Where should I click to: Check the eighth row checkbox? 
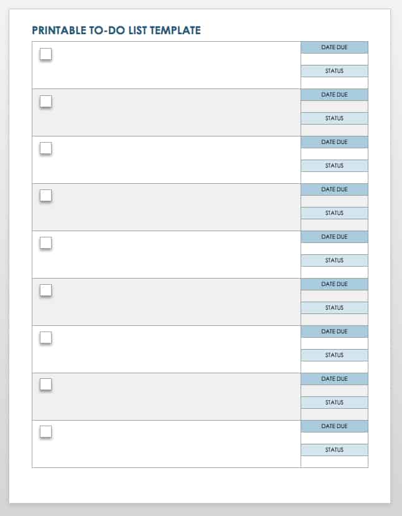click(x=45, y=385)
